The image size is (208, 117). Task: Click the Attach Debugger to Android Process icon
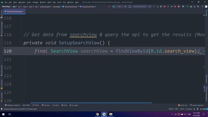tap(175, 6)
